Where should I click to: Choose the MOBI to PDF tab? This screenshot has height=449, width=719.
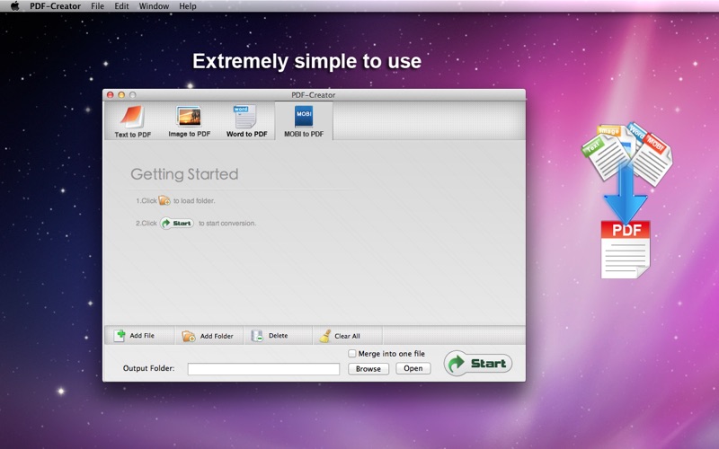pos(304,121)
